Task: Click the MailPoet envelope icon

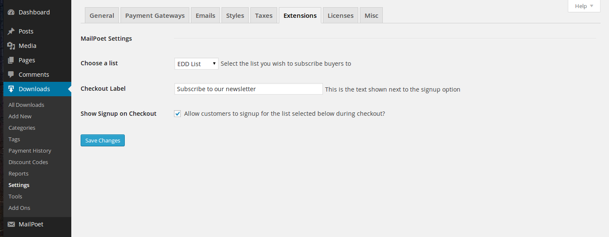Action: coord(11,224)
